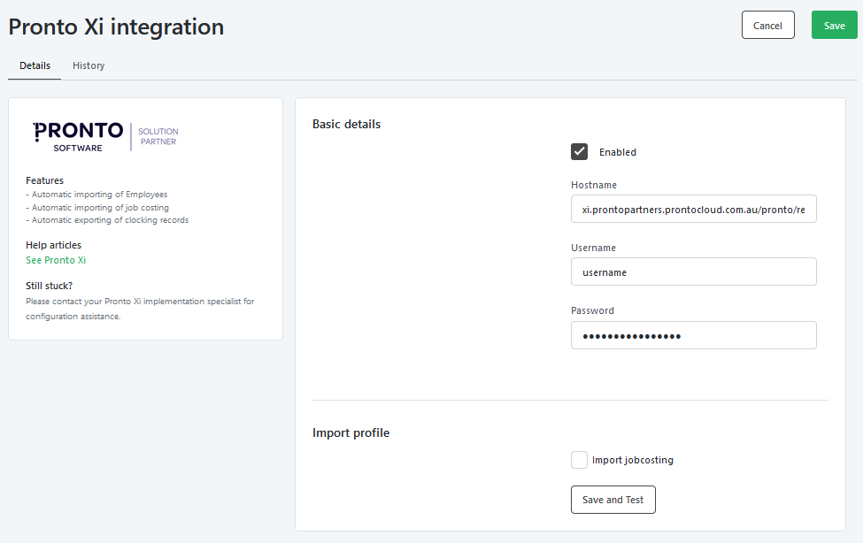Switch to the Details tab
The height and width of the screenshot is (543, 863).
click(x=35, y=65)
